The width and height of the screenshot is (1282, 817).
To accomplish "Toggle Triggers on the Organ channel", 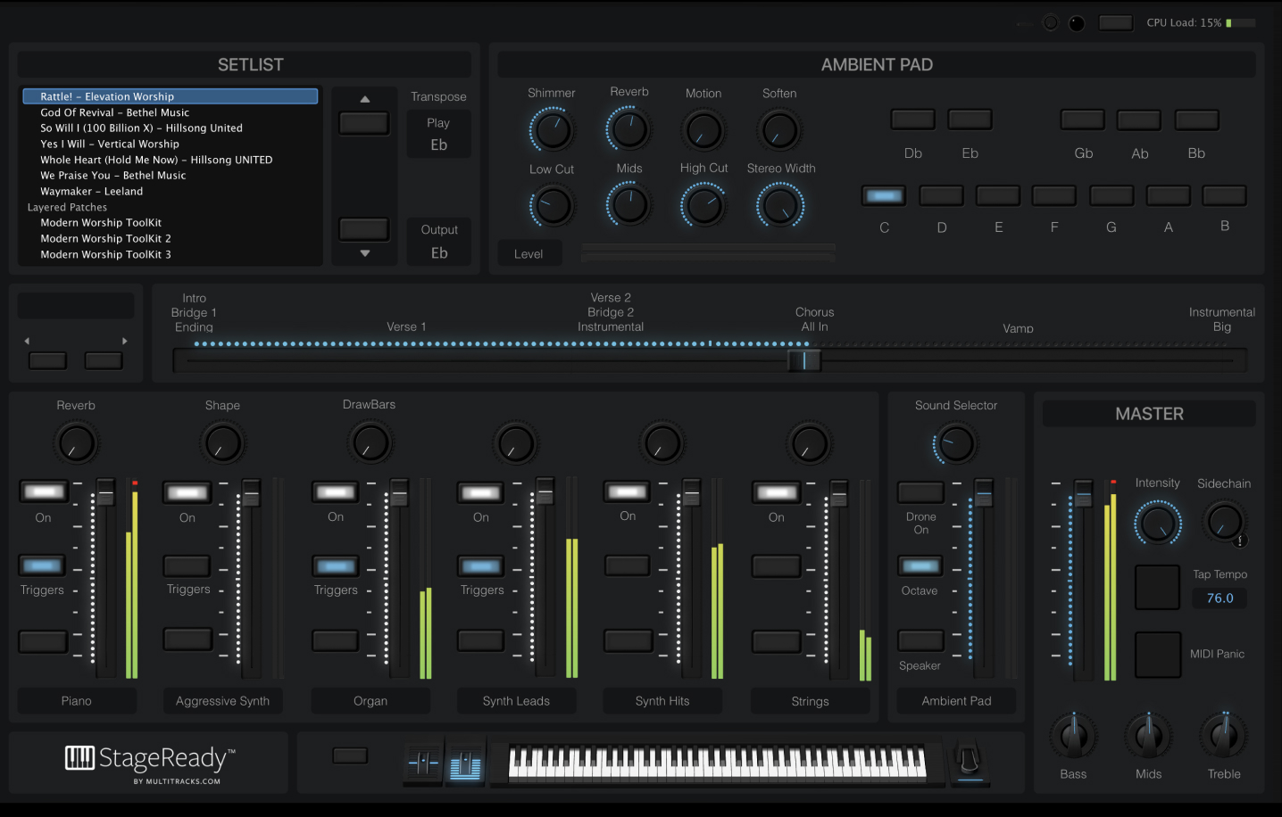I will point(335,565).
